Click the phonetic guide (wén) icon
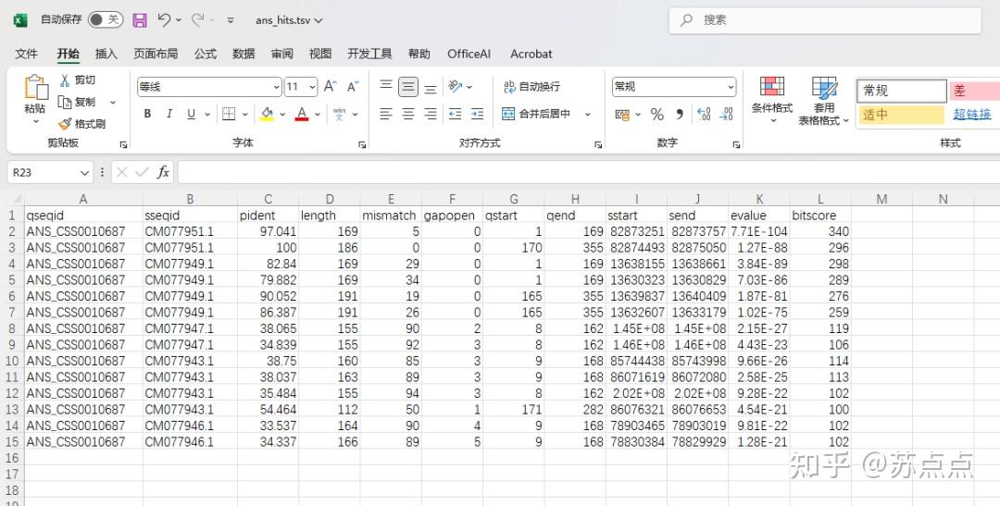 pos(339,114)
